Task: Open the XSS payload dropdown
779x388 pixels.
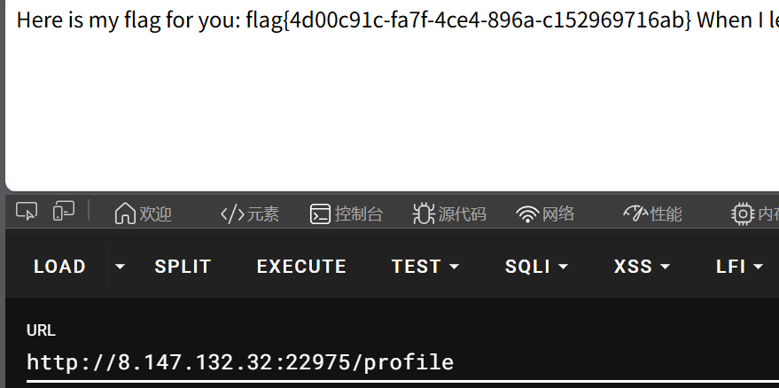Action: 642,267
